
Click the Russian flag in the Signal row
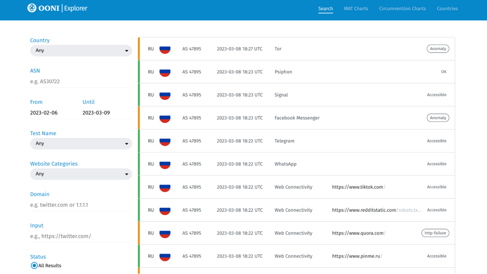pos(165,95)
